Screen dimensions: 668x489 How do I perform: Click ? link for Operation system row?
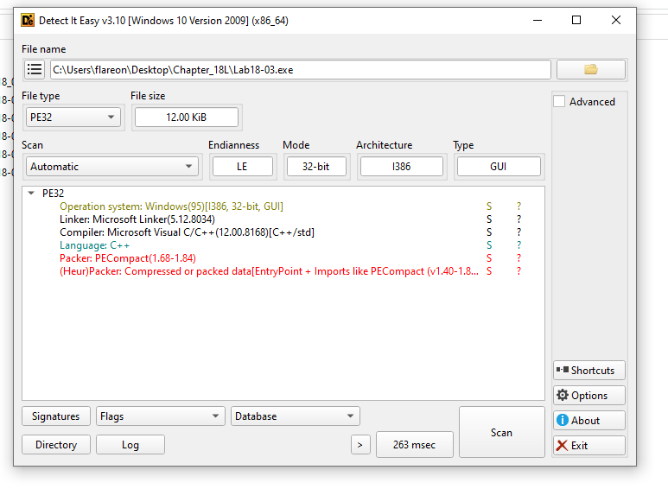(x=518, y=206)
